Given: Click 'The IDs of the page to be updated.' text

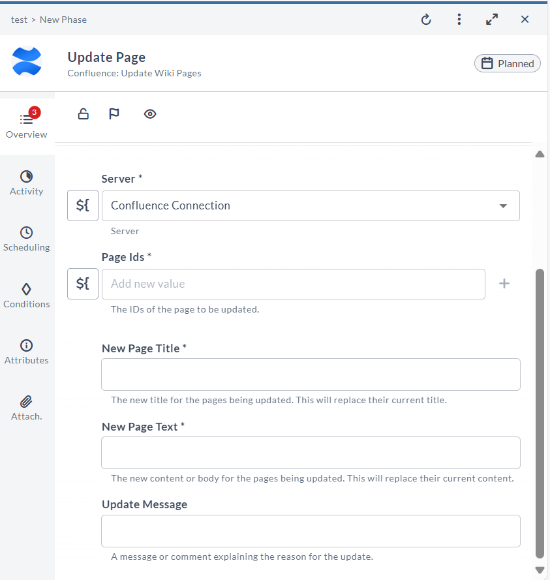Looking at the screenshot, I should pyautogui.click(x=185, y=309).
